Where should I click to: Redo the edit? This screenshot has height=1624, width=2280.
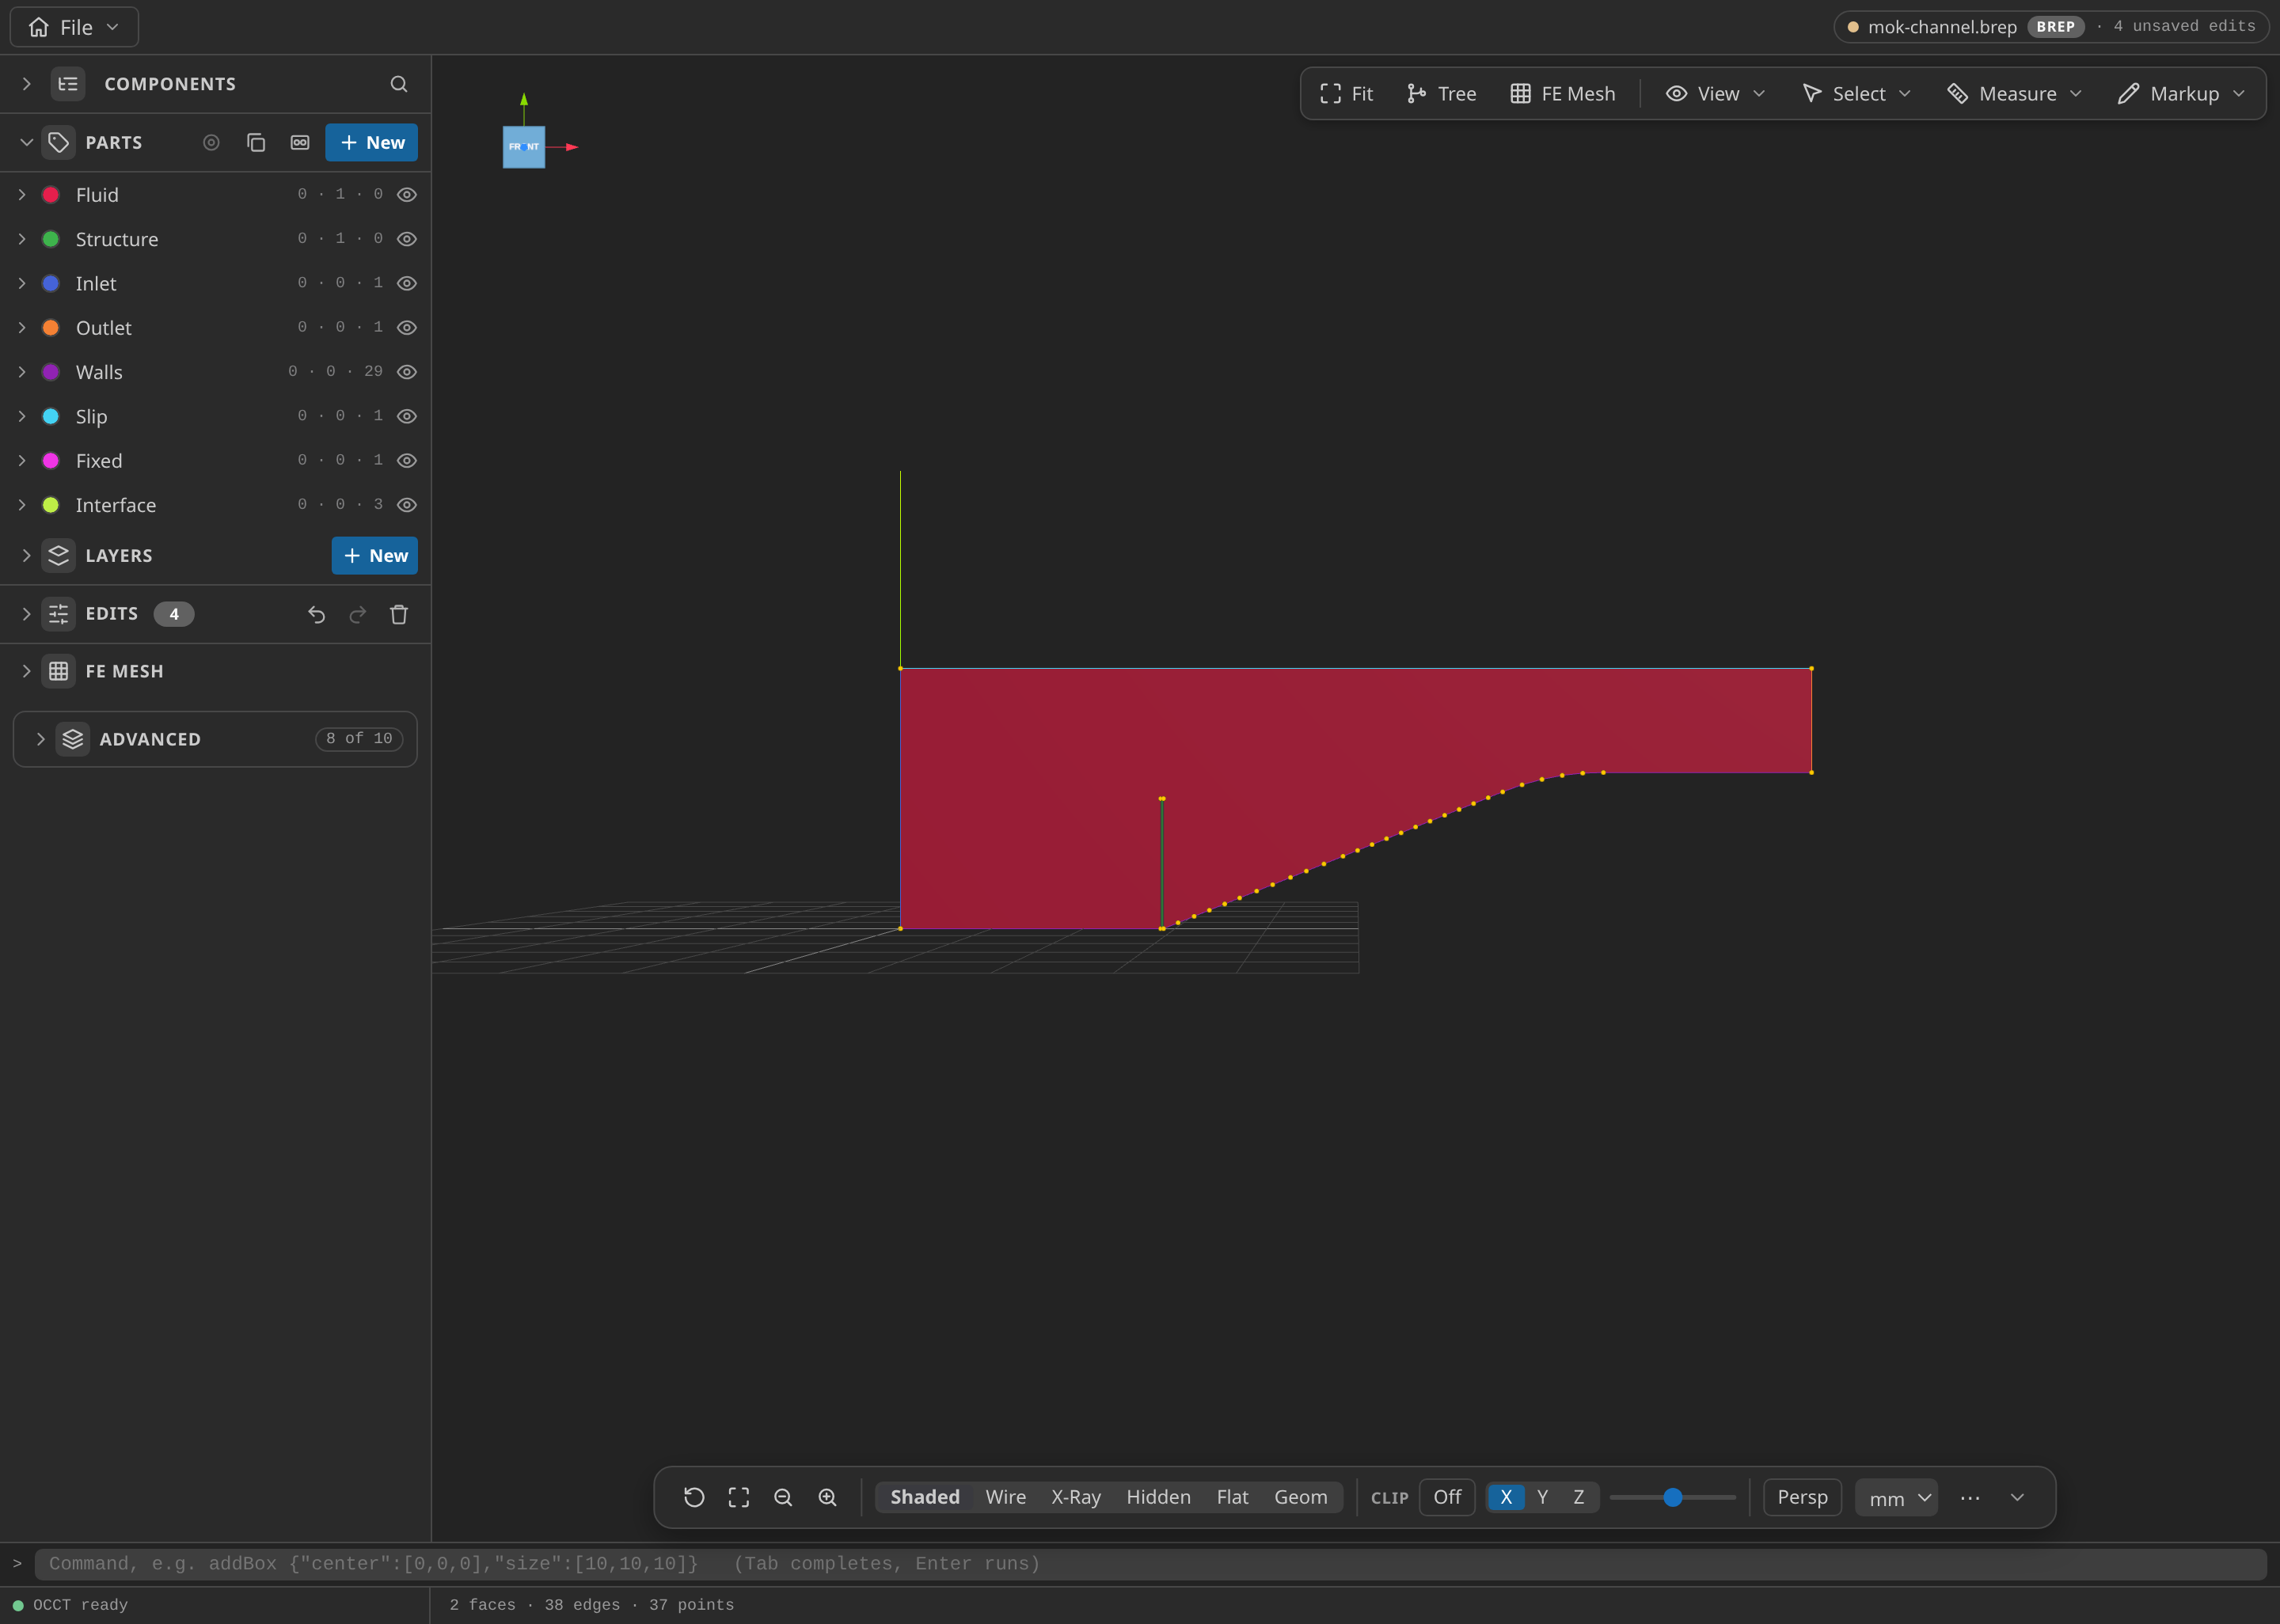358,614
